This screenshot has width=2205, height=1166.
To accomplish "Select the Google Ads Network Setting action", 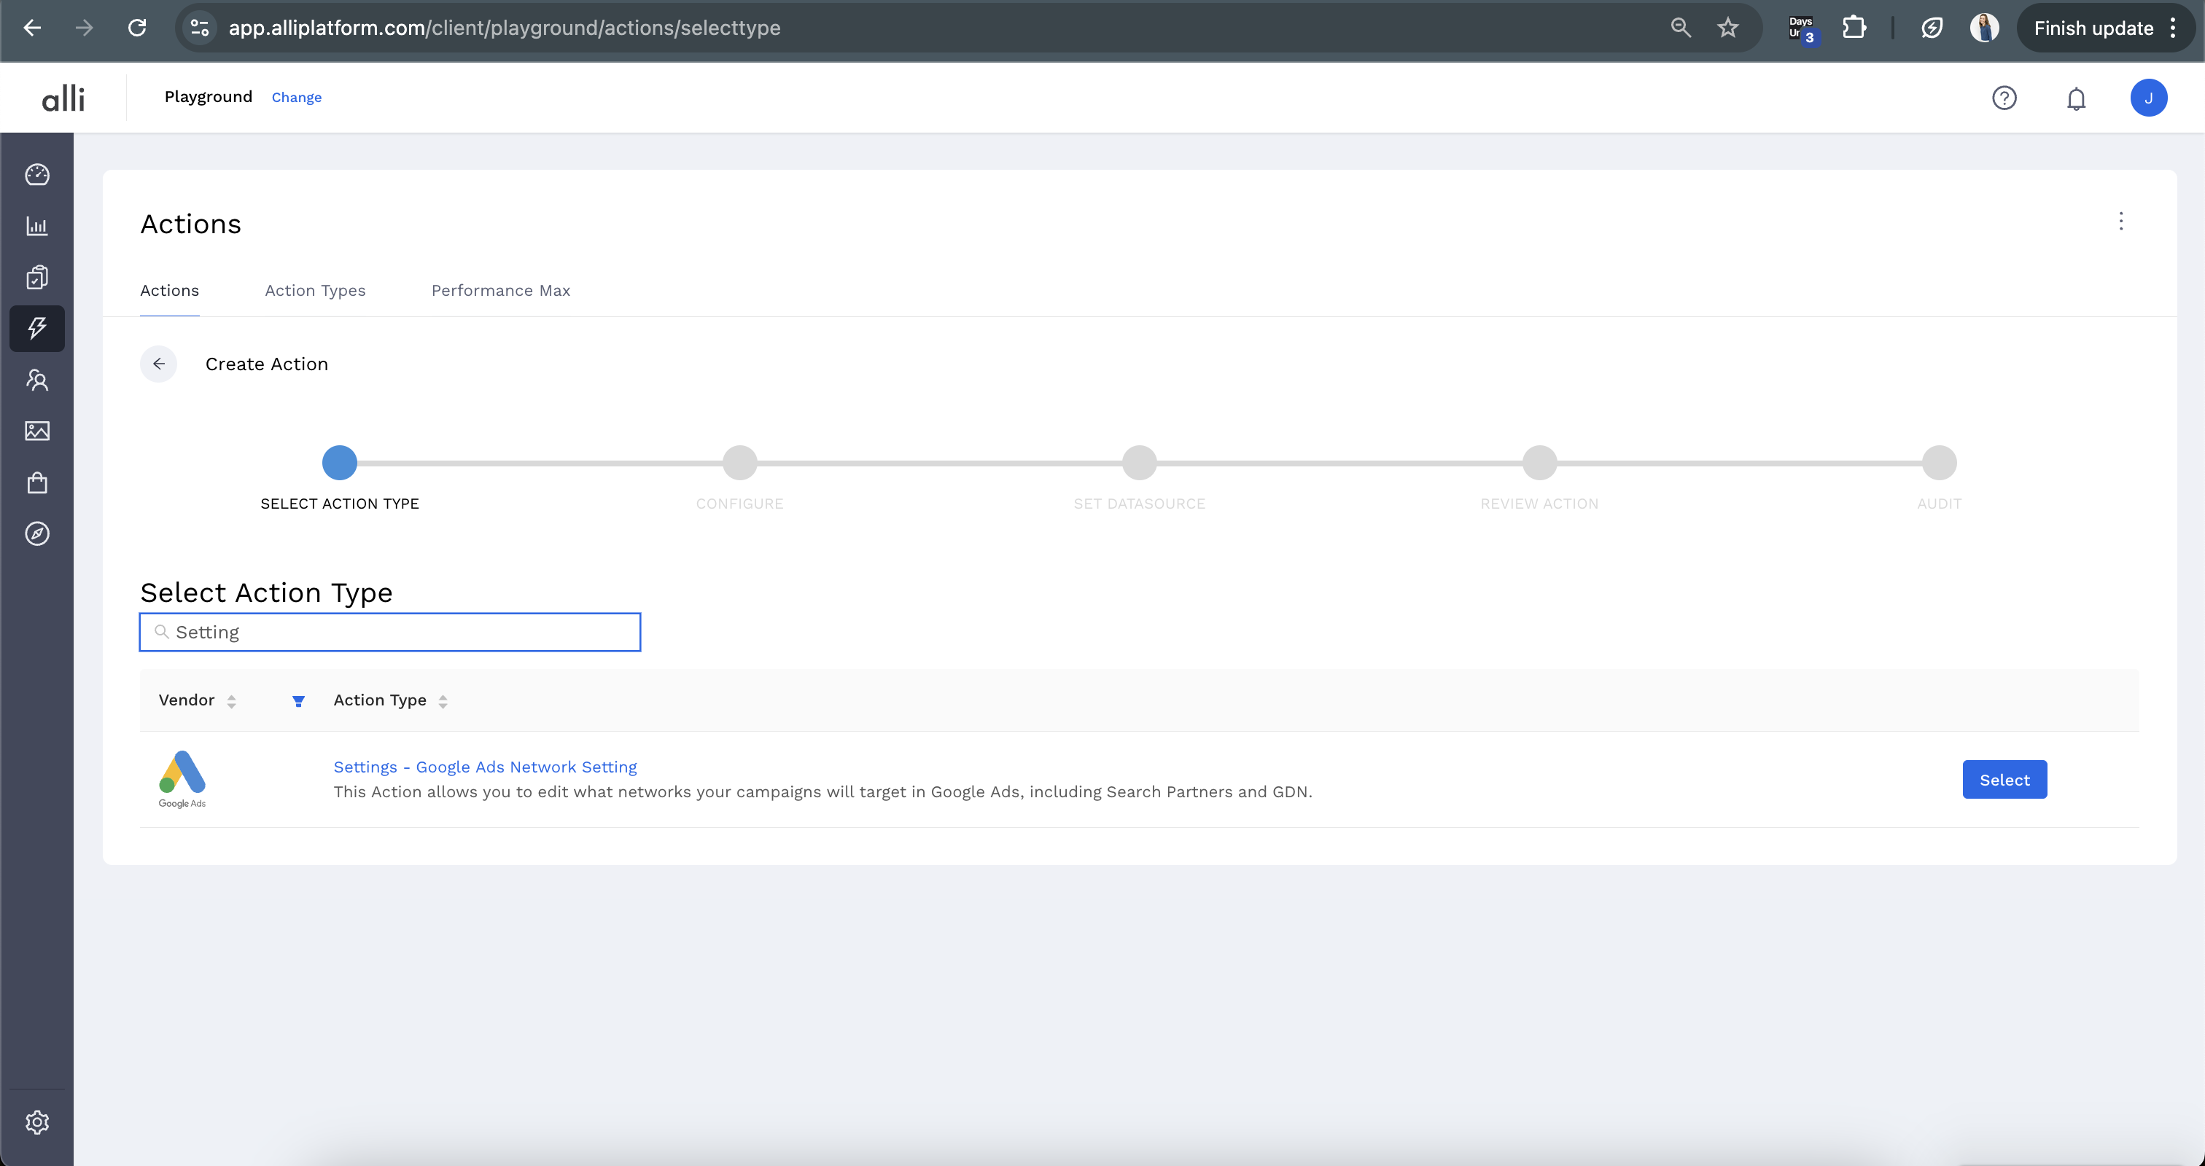I will click(2004, 779).
